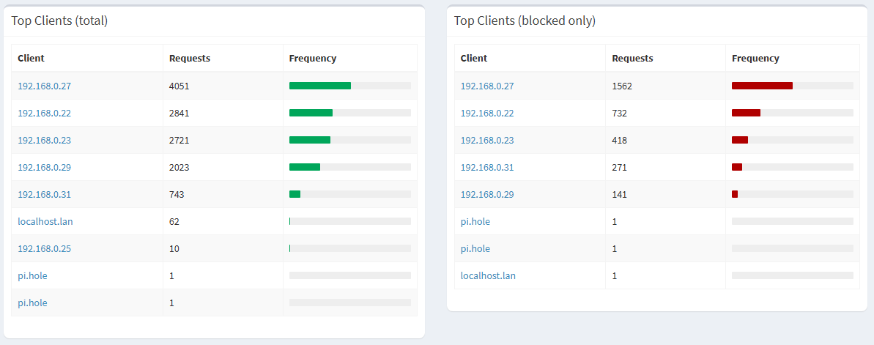Open localhost.lan in the total clients table
Screen dimensions: 874x345
45,221
